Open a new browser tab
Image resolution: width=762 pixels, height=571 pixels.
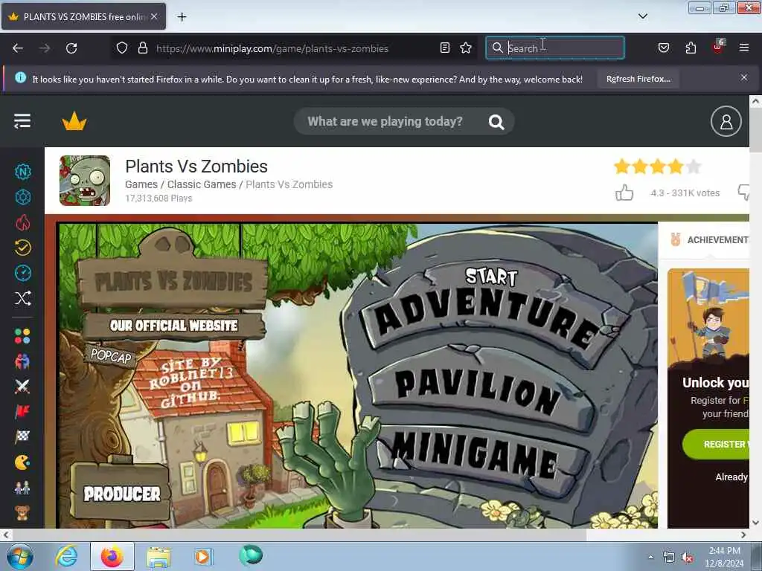click(x=182, y=17)
